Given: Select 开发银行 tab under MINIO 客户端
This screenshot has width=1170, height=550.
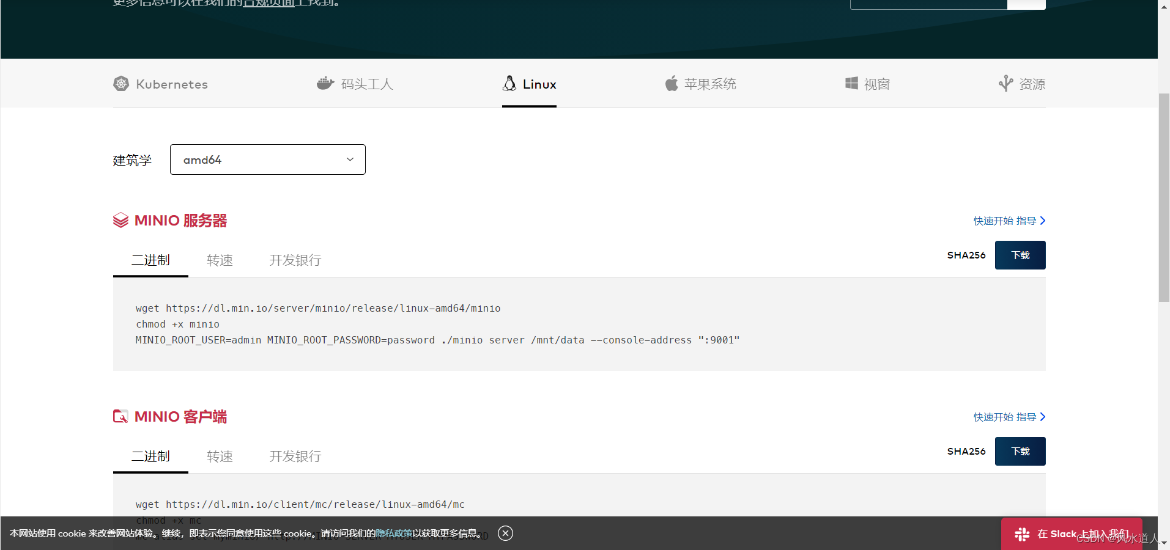Looking at the screenshot, I should tap(295, 457).
